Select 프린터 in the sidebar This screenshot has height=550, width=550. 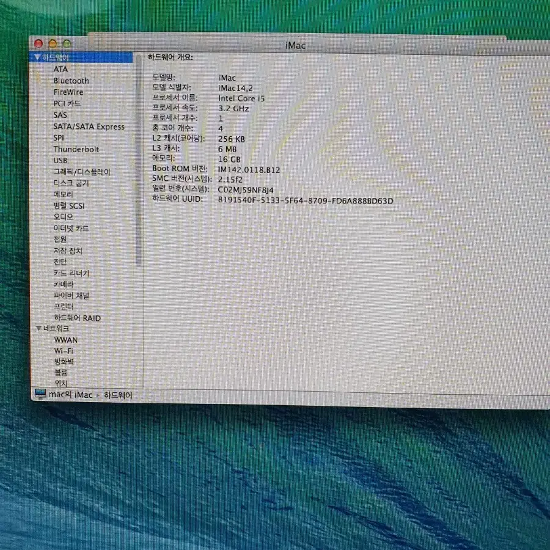[x=64, y=307]
